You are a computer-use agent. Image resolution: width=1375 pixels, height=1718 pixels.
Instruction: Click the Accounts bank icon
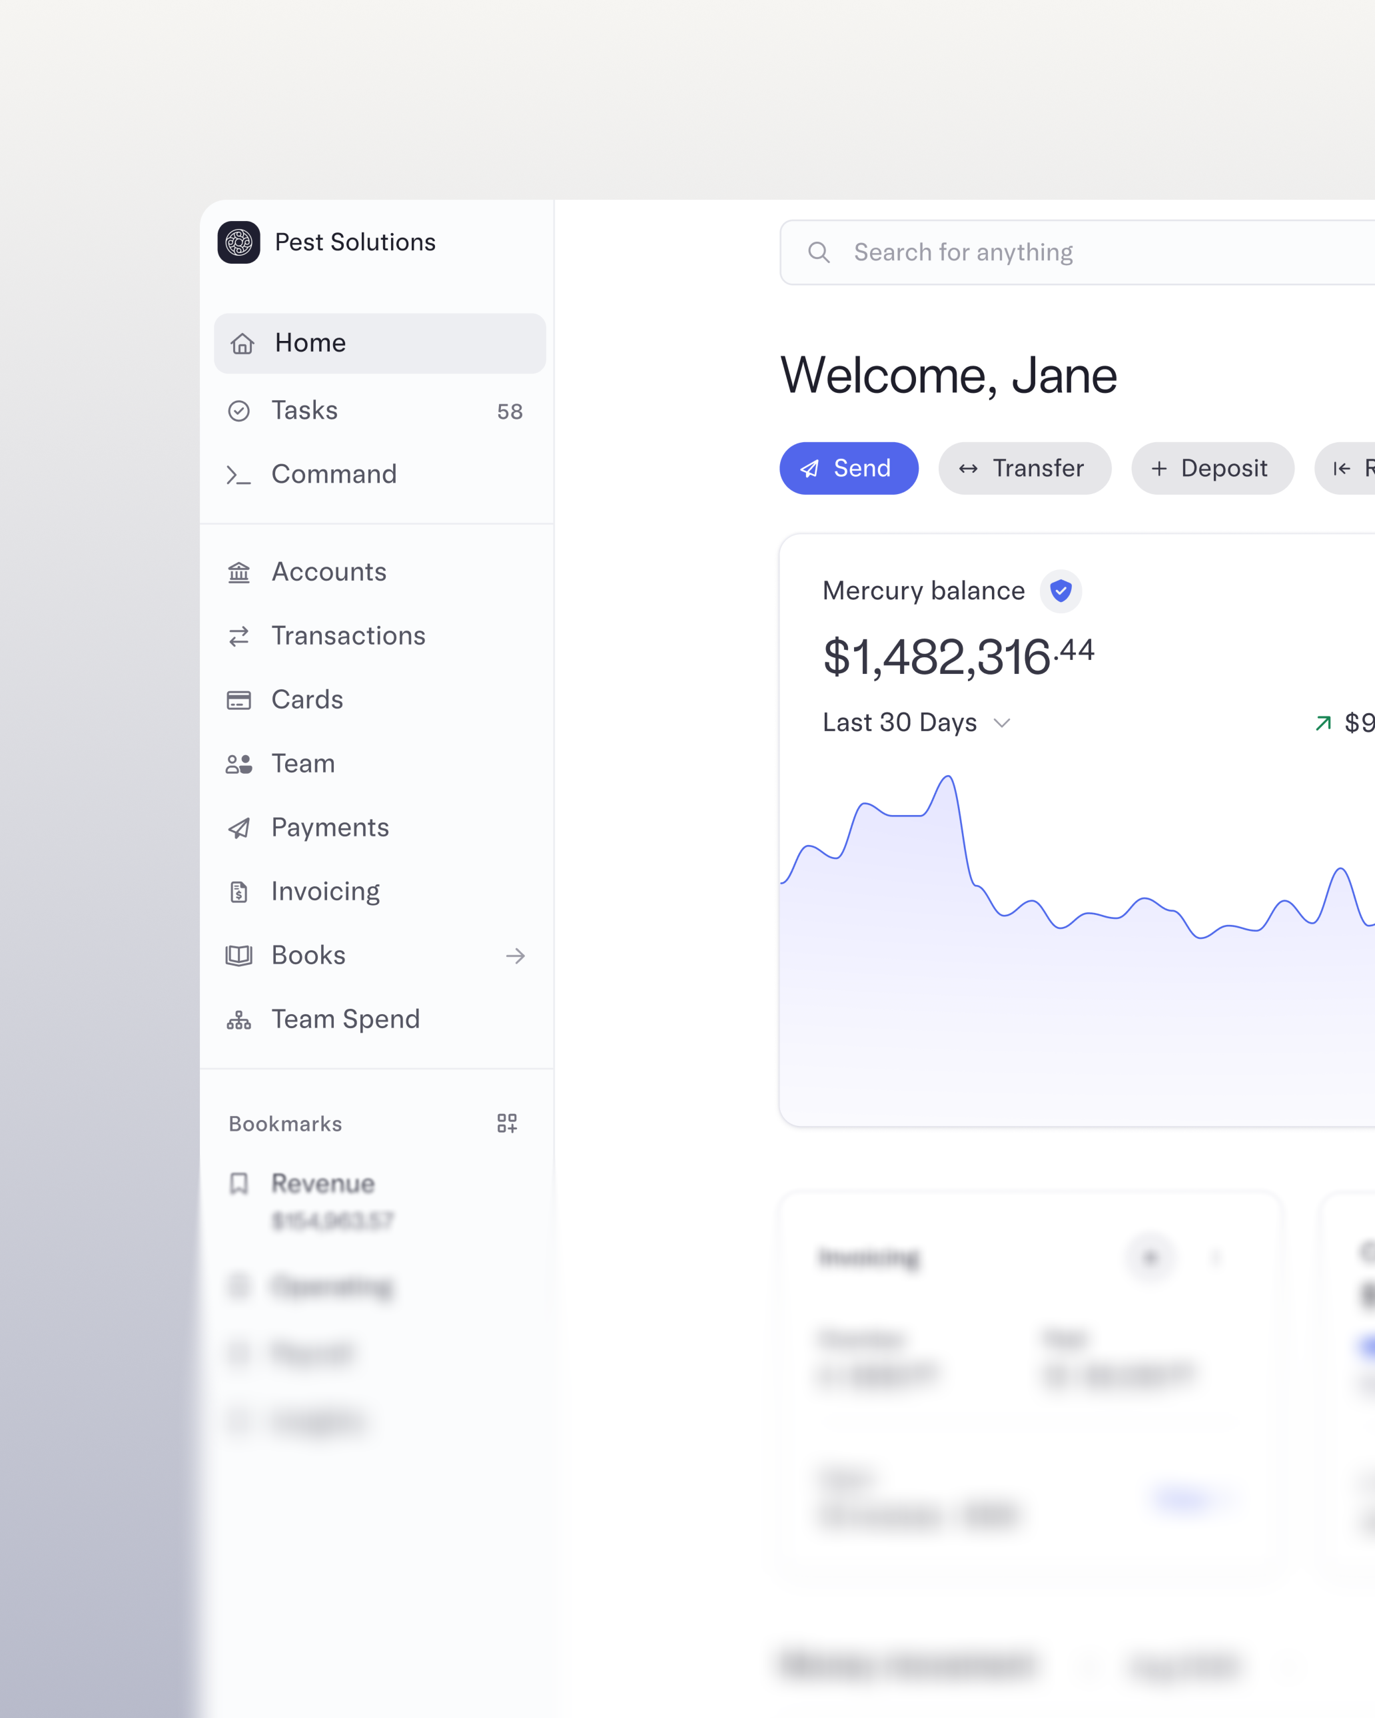click(x=239, y=572)
